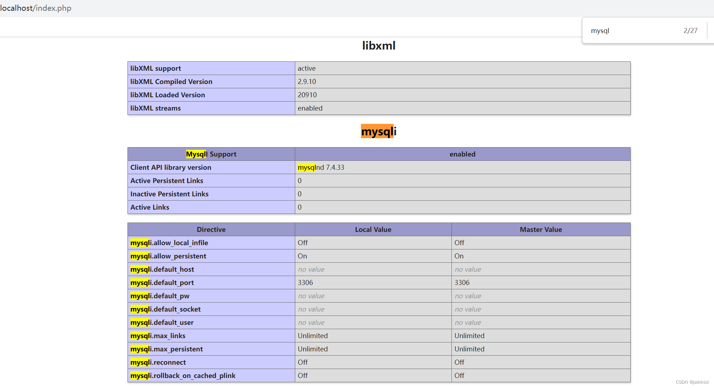The image size is (714, 388).
Task: Click the mysqli section heading
Action: tap(379, 131)
